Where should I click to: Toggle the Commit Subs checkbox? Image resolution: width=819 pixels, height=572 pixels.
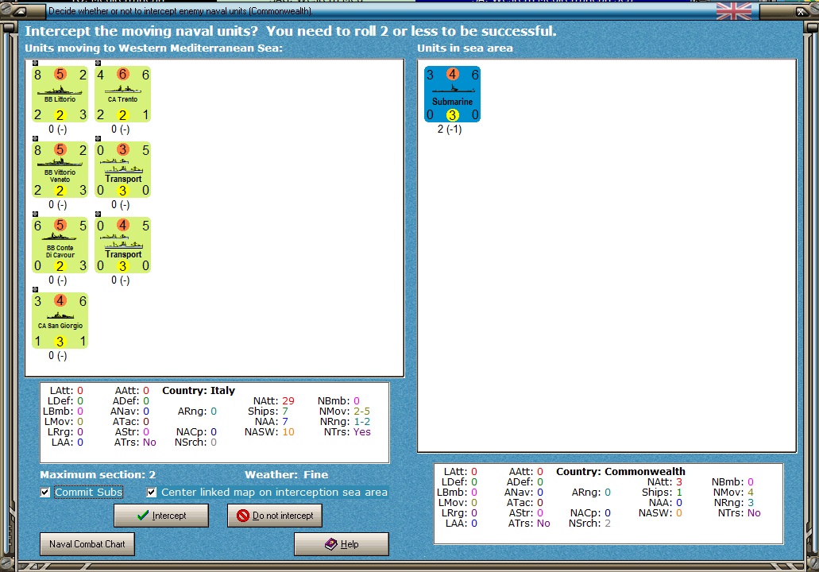coord(45,492)
